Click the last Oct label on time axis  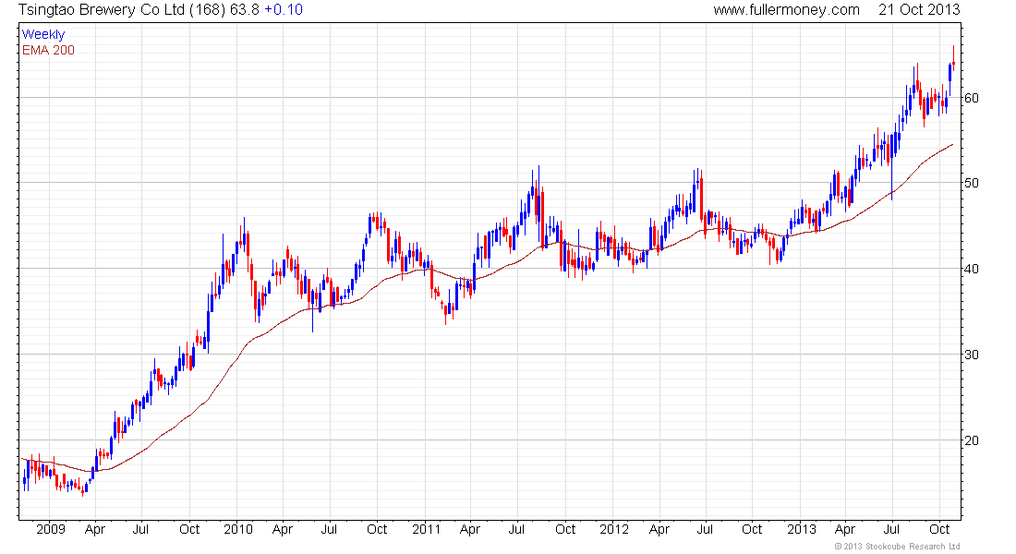pos(940,530)
